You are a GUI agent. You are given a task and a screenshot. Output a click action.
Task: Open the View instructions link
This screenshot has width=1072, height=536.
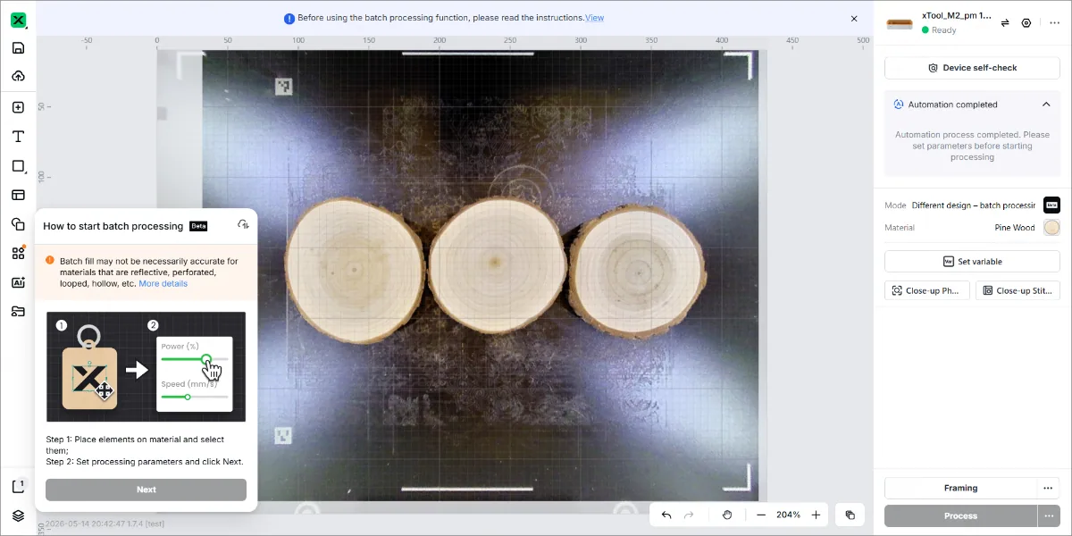[x=594, y=18]
